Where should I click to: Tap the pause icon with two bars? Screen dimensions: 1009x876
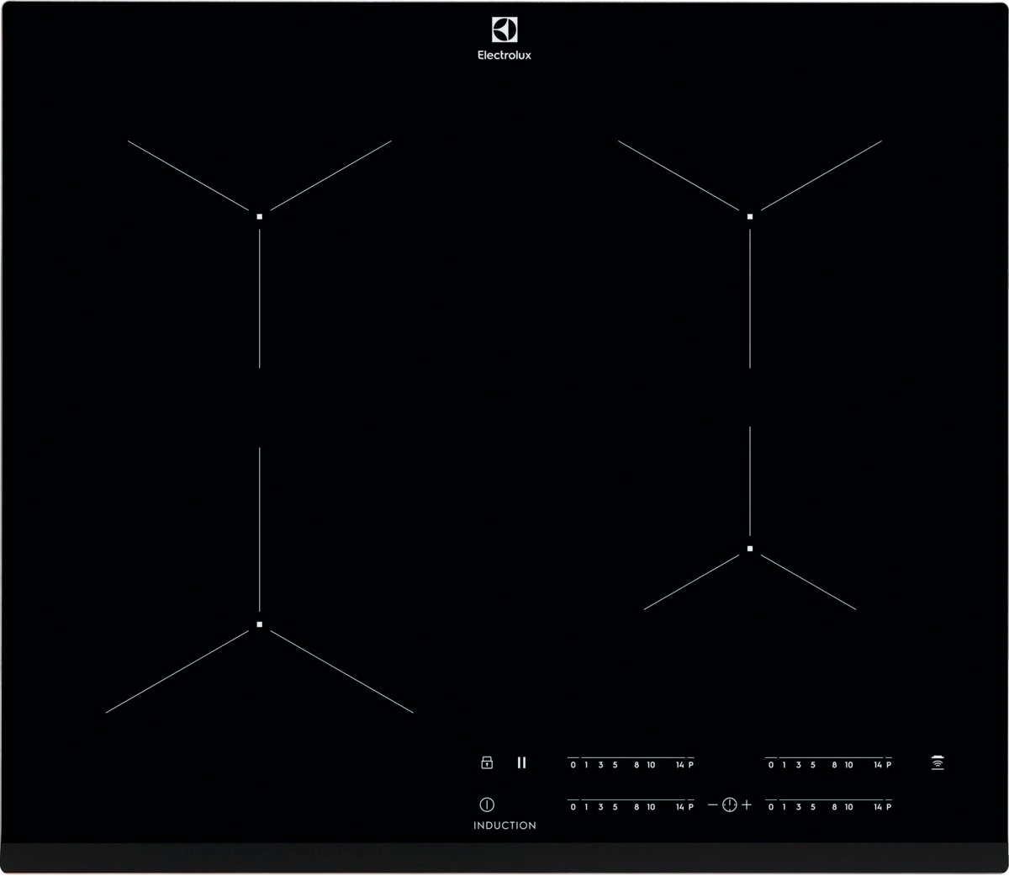[x=521, y=762]
